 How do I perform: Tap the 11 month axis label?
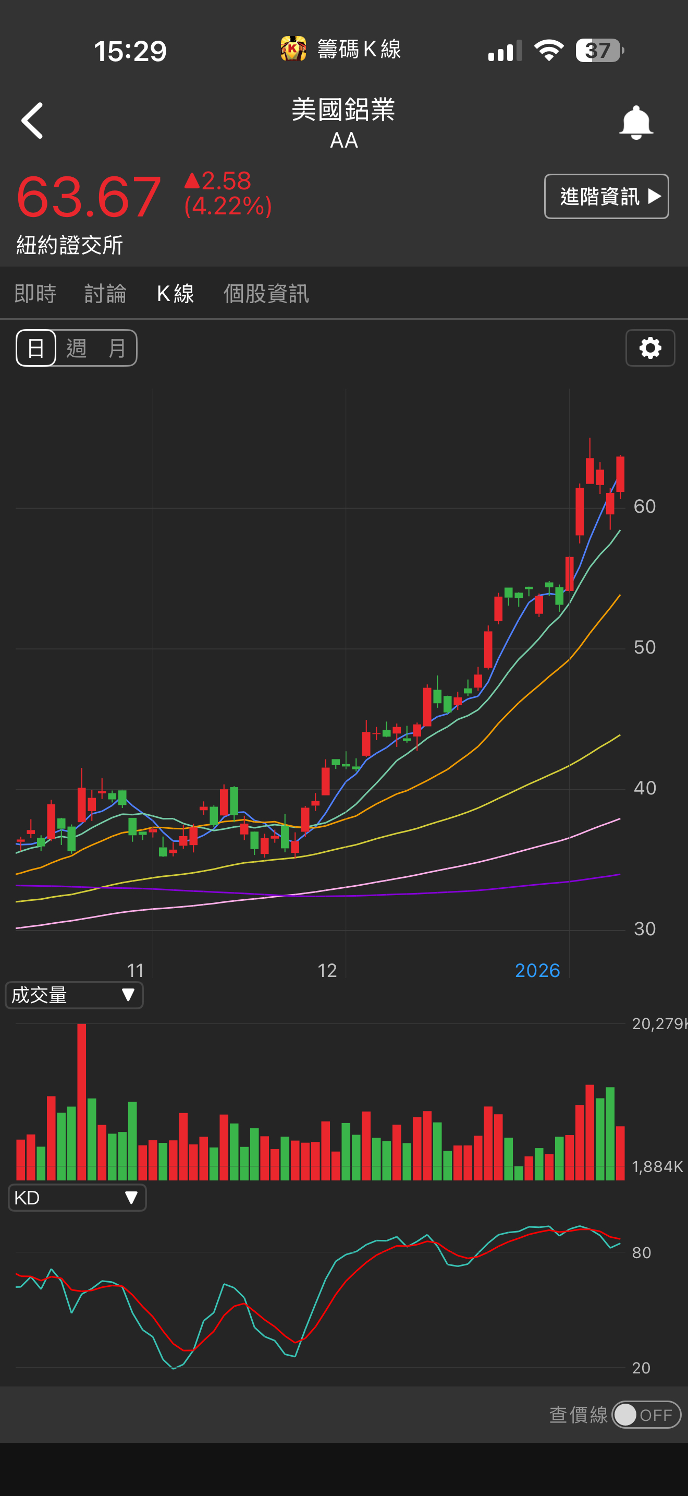tap(135, 970)
